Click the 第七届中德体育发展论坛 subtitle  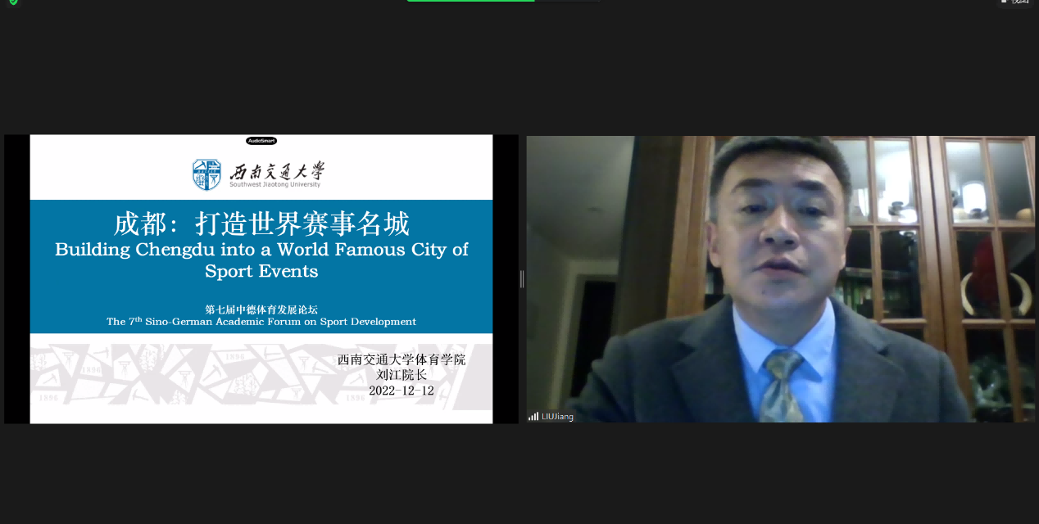pos(261,309)
